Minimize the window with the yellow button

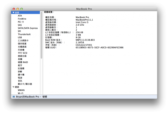18,9
